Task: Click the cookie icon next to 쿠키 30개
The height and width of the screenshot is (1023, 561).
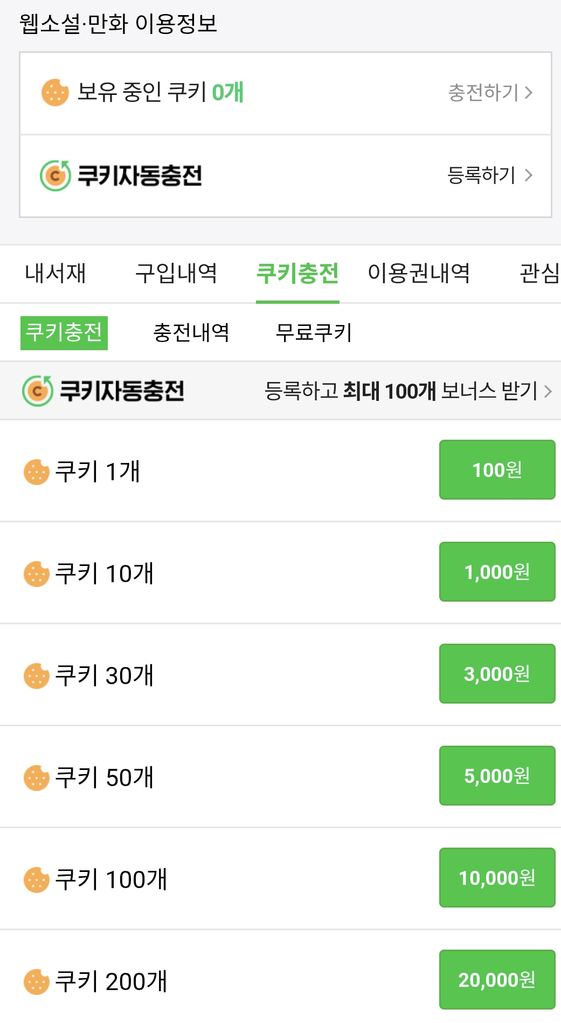Action: click(37, 676)
